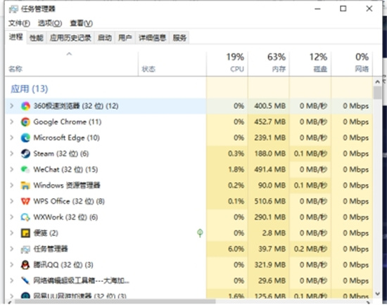This screenshot has width=387, height=305.
Task: Click the Task Manager title bar icon
Action: click(x=13, y=9)
